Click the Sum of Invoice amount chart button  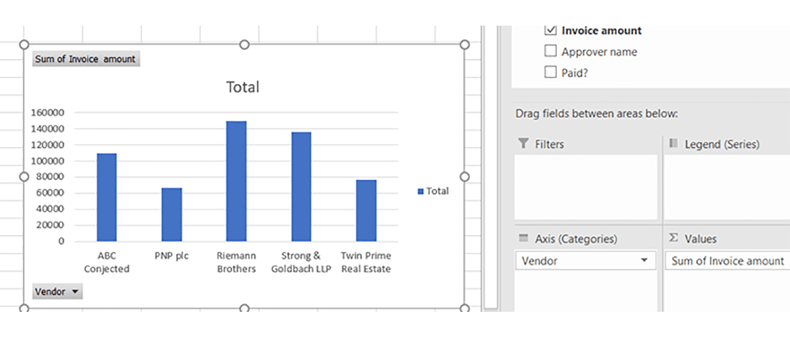(85, 59)
